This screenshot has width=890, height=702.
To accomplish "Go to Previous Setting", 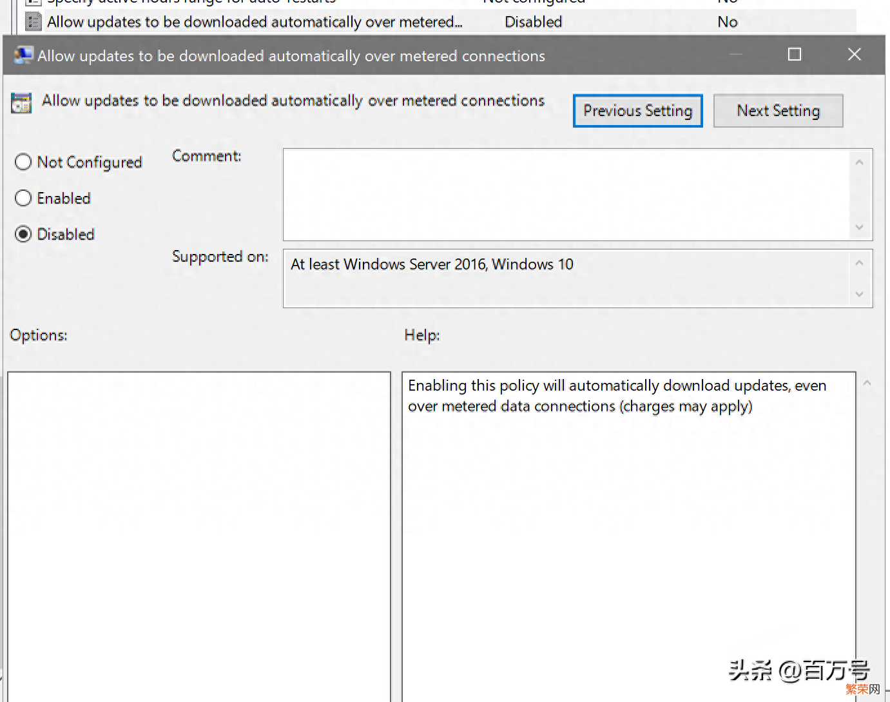I will point(637,111).
